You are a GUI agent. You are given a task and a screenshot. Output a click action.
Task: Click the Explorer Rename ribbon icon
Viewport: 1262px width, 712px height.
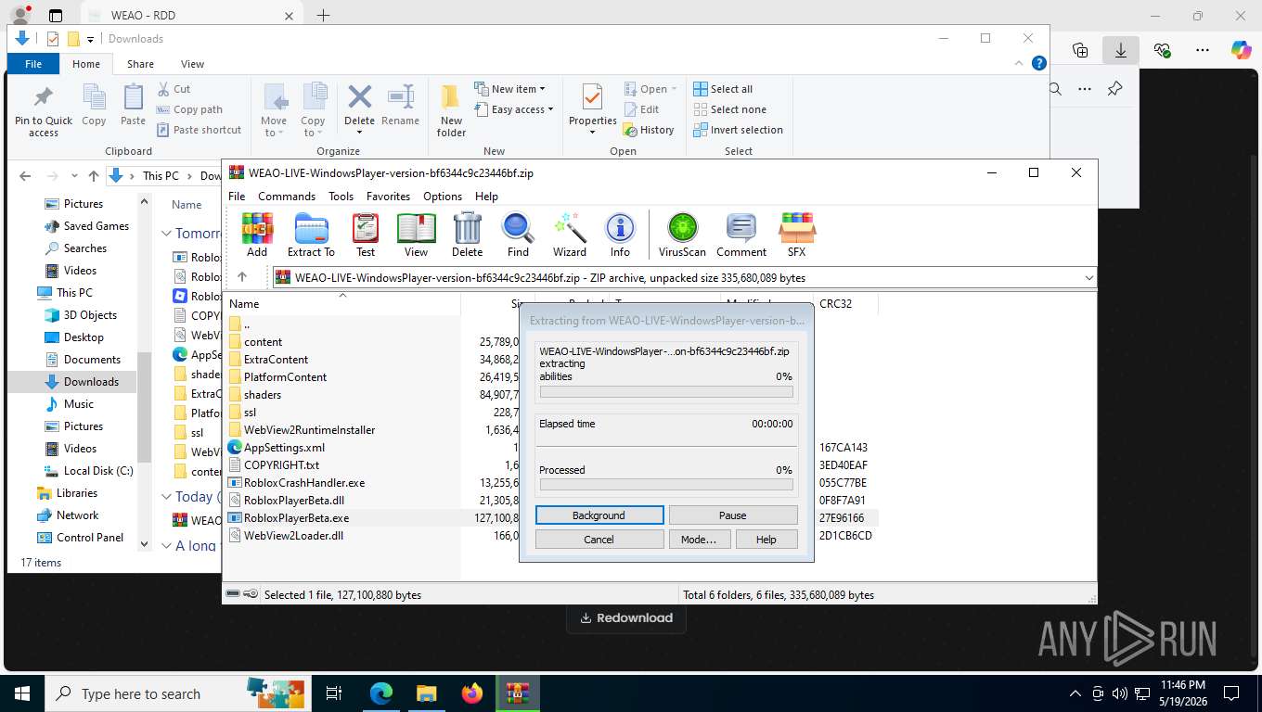400,105
